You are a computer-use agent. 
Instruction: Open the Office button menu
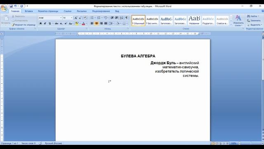pyautogui.click(x=4, y=8)
